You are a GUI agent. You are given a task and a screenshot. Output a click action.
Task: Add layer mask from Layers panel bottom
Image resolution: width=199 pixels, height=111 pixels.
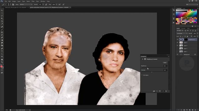pos(184,110)
